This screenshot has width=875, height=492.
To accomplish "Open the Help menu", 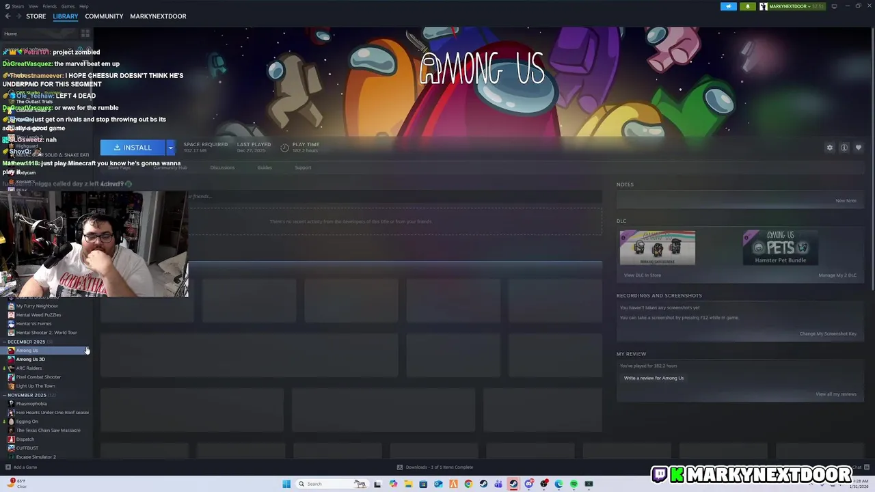I will click(83, 6).
